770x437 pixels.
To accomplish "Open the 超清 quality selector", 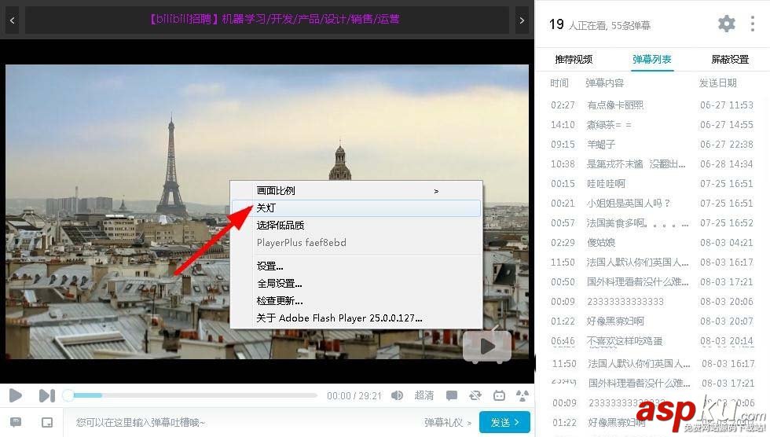I will click(x=423, y=395).
